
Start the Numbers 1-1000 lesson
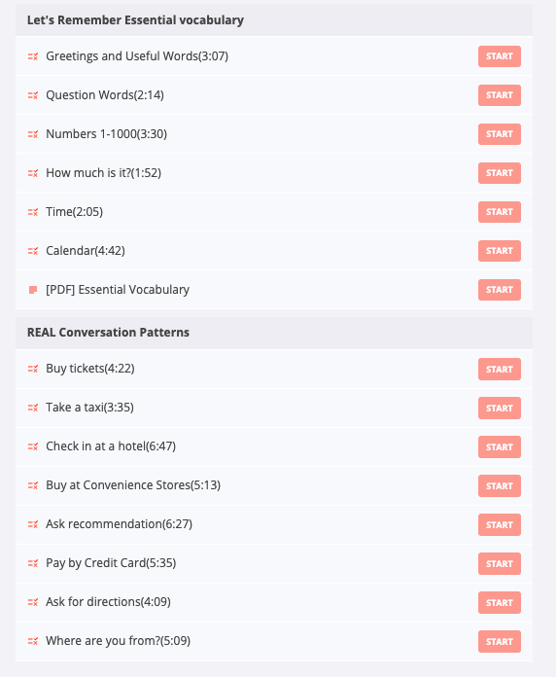499,134
